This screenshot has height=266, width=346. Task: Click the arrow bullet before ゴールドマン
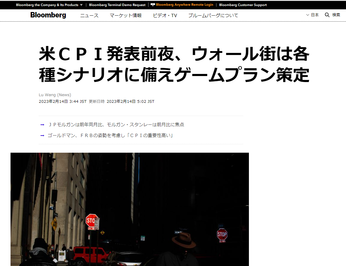[x=42, y=136]
